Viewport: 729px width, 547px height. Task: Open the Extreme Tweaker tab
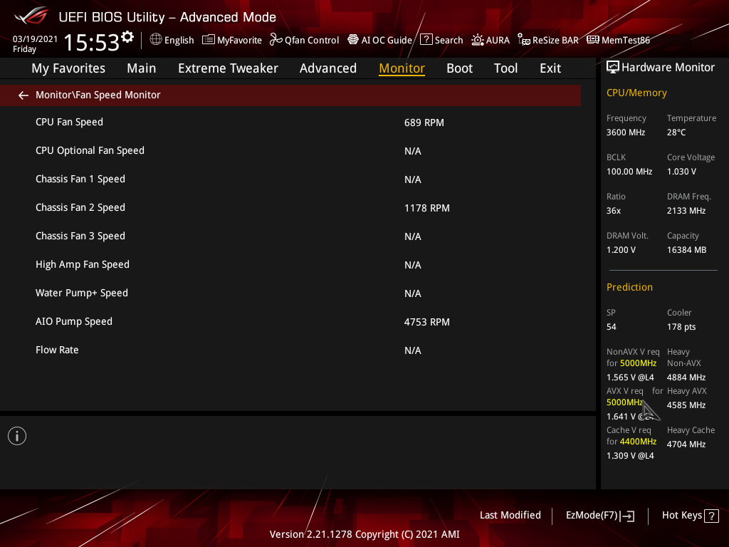tap(228, 68)
